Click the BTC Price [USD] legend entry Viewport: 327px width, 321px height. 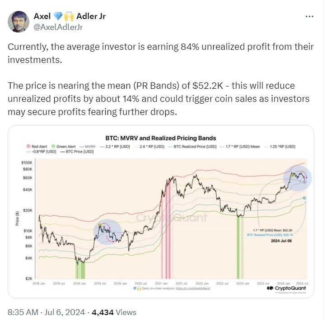[77, 152]
